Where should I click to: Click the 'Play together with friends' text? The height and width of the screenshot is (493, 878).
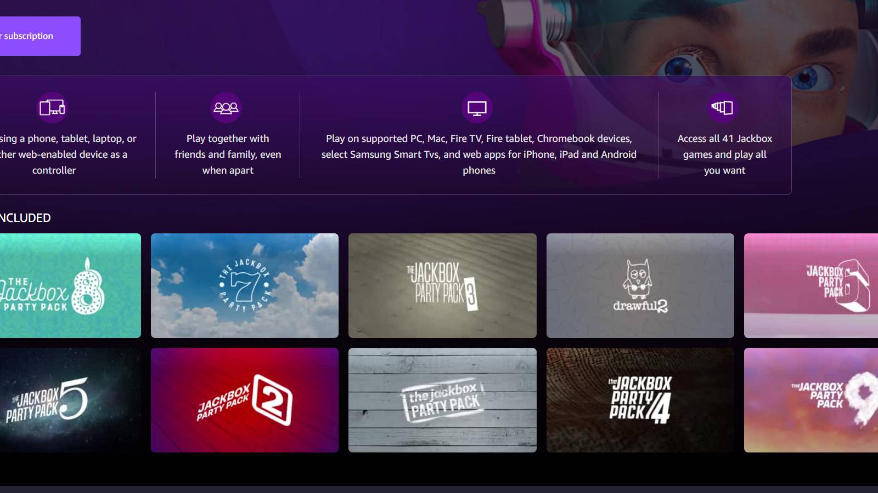click(228, 154)
